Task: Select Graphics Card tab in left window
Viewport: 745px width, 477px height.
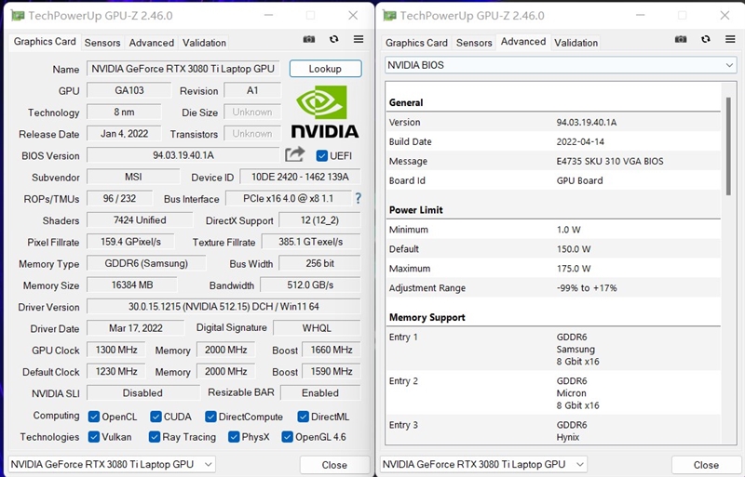Action: 45,42
